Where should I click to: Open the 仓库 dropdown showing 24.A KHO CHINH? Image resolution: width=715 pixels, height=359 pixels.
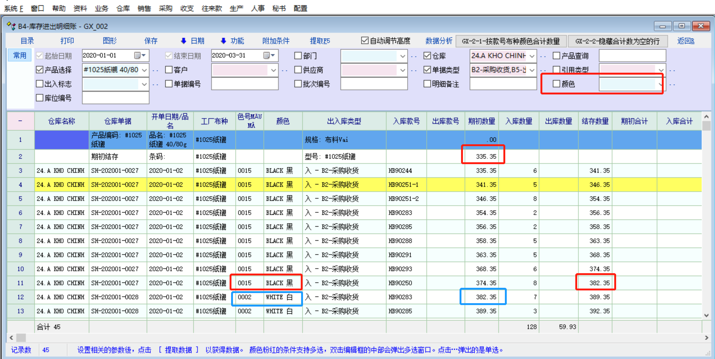point(532,56)
